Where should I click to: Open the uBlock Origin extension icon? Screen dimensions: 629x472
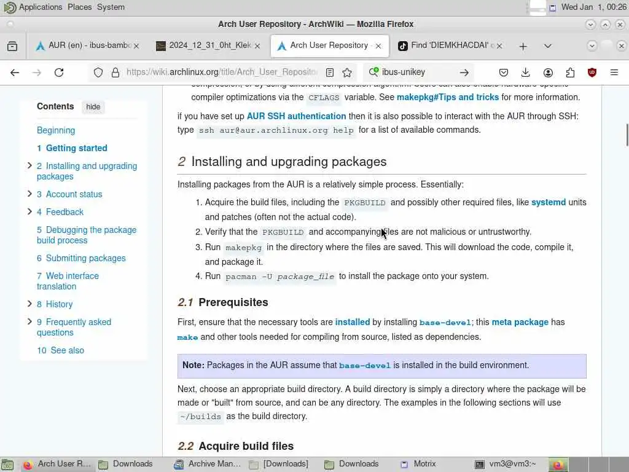[x=592, y=73]
